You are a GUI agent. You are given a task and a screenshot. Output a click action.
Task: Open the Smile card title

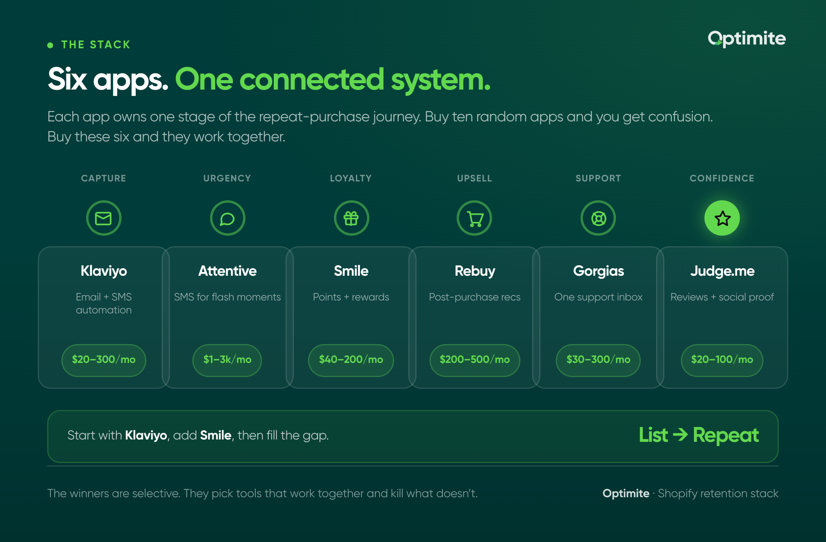coord(351,271)
